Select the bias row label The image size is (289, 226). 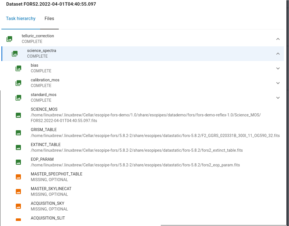coord(34,65)
